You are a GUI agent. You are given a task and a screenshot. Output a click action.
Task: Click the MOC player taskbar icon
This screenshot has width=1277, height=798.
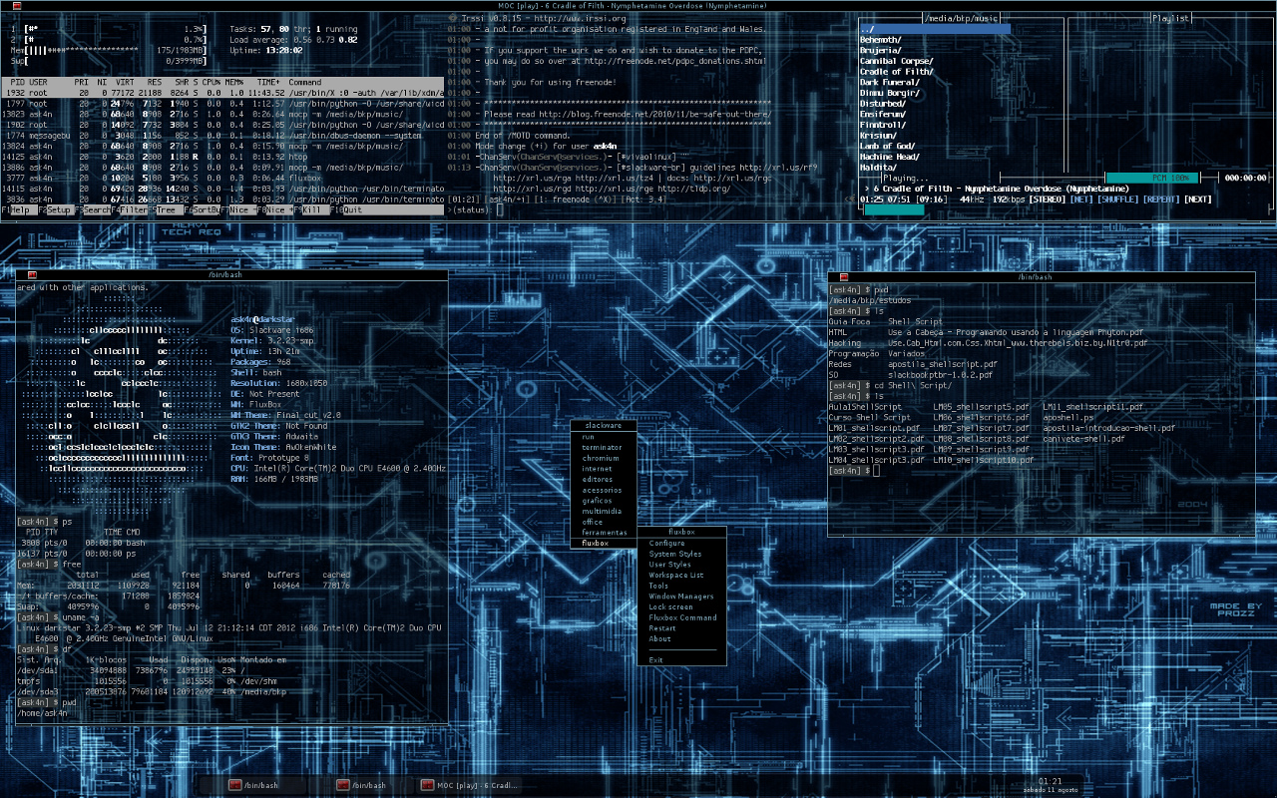[x=428, y=785]
